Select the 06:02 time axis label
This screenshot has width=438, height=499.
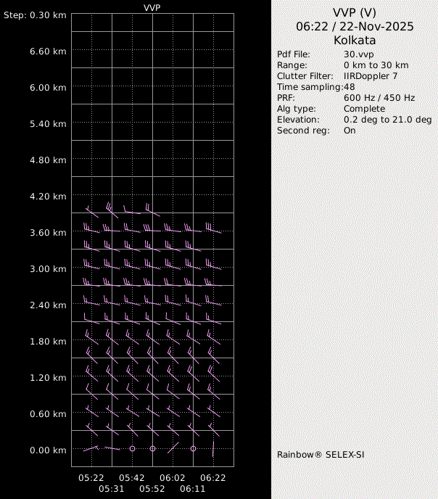pos(173,478)
